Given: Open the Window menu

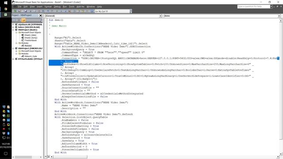Looking at the screenshot, I should tap(91, 7).
